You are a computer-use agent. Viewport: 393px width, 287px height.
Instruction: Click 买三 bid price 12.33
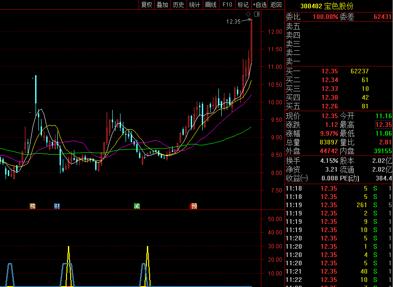click(x=330, y=89)
